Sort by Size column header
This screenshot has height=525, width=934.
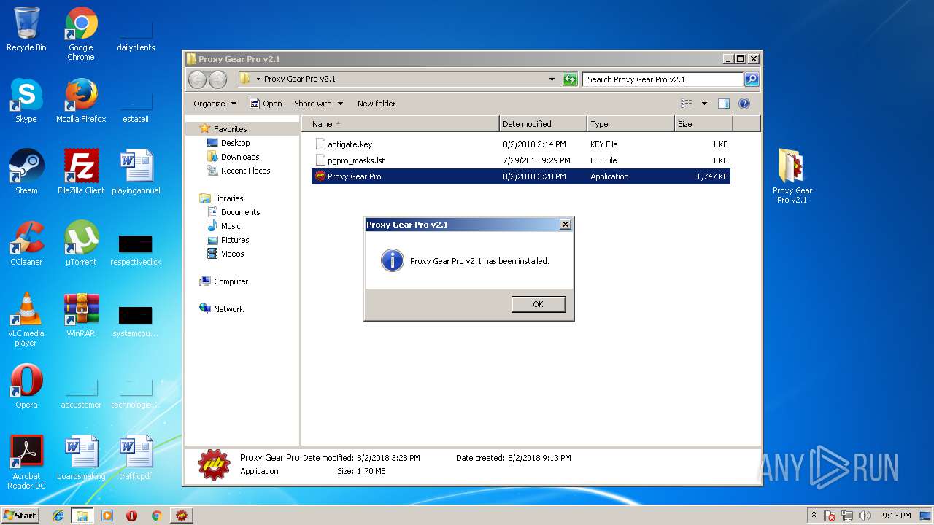point(703,124)
